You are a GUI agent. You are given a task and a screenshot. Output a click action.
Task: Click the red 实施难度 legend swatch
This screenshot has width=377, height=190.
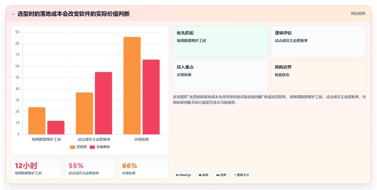click(x=92, y=147)
